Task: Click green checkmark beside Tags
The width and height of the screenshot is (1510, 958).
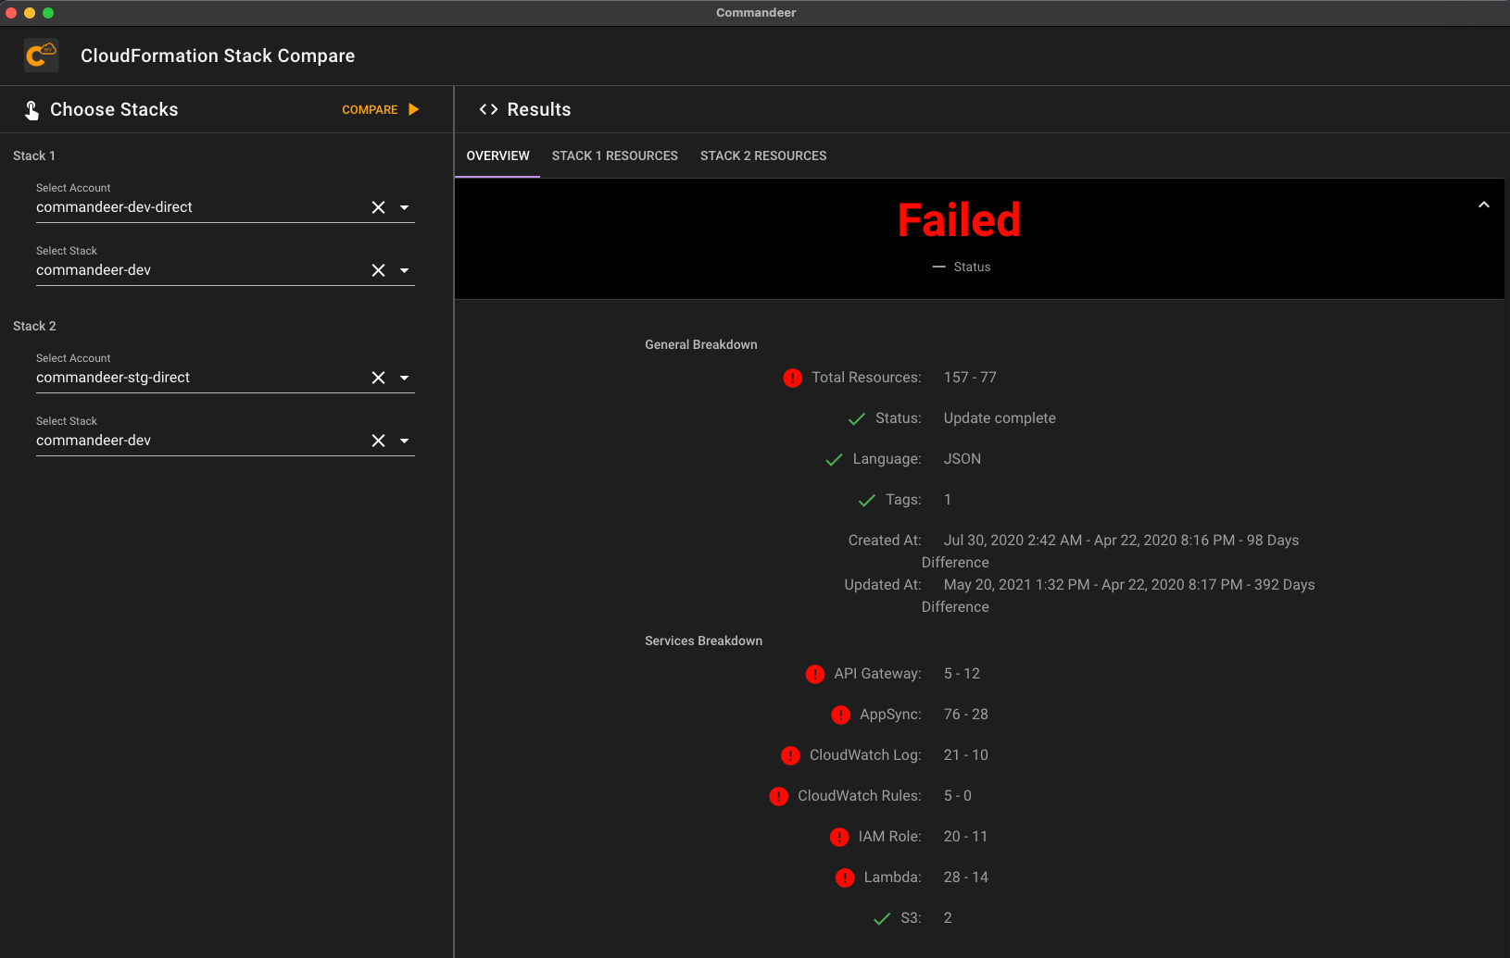Action: (x=866, y=500)
